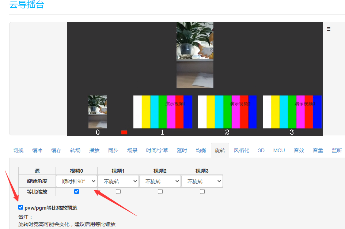Screen dimensions: 345x229
Task: Open the 同步 tab
Action: click(x=113, y=150)
